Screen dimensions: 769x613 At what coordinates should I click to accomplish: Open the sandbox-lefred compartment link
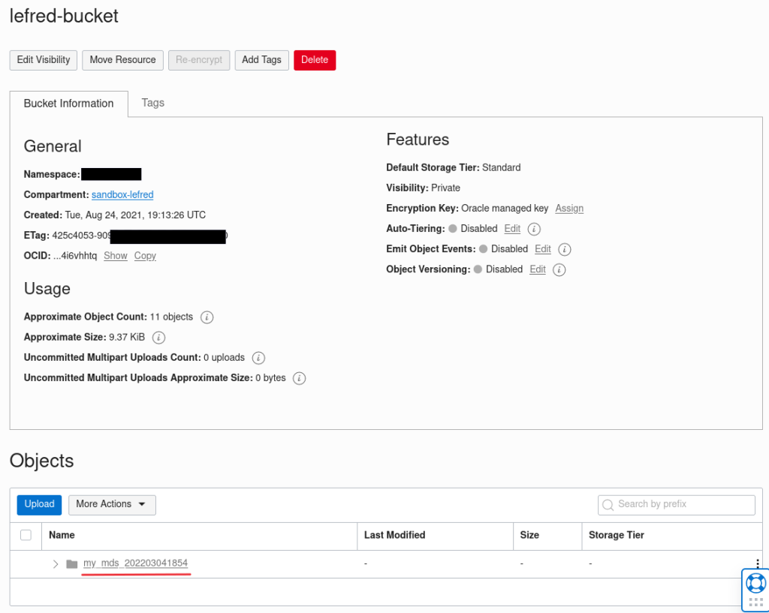click(122, 194)
